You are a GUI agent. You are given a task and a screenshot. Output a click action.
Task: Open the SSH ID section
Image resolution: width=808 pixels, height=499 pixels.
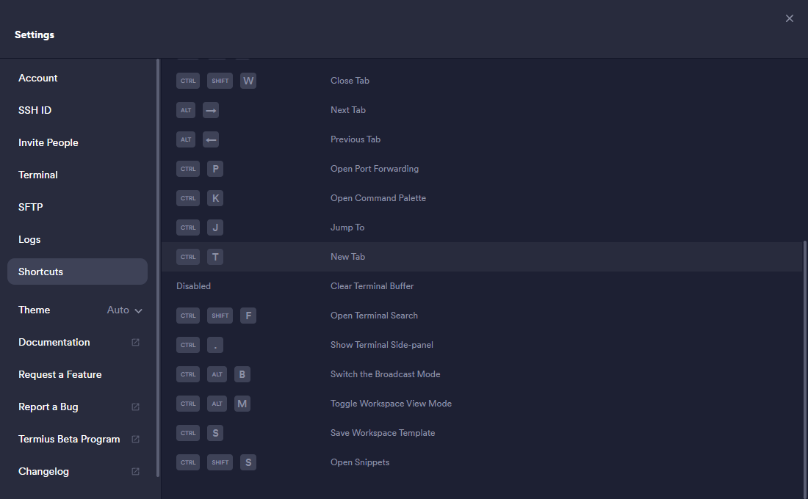(x=77, y=110)
